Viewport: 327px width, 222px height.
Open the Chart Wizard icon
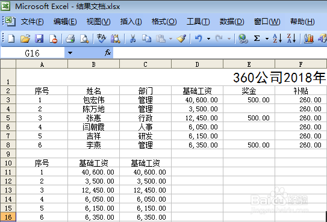pyautogui.click(x=309, y=39)
